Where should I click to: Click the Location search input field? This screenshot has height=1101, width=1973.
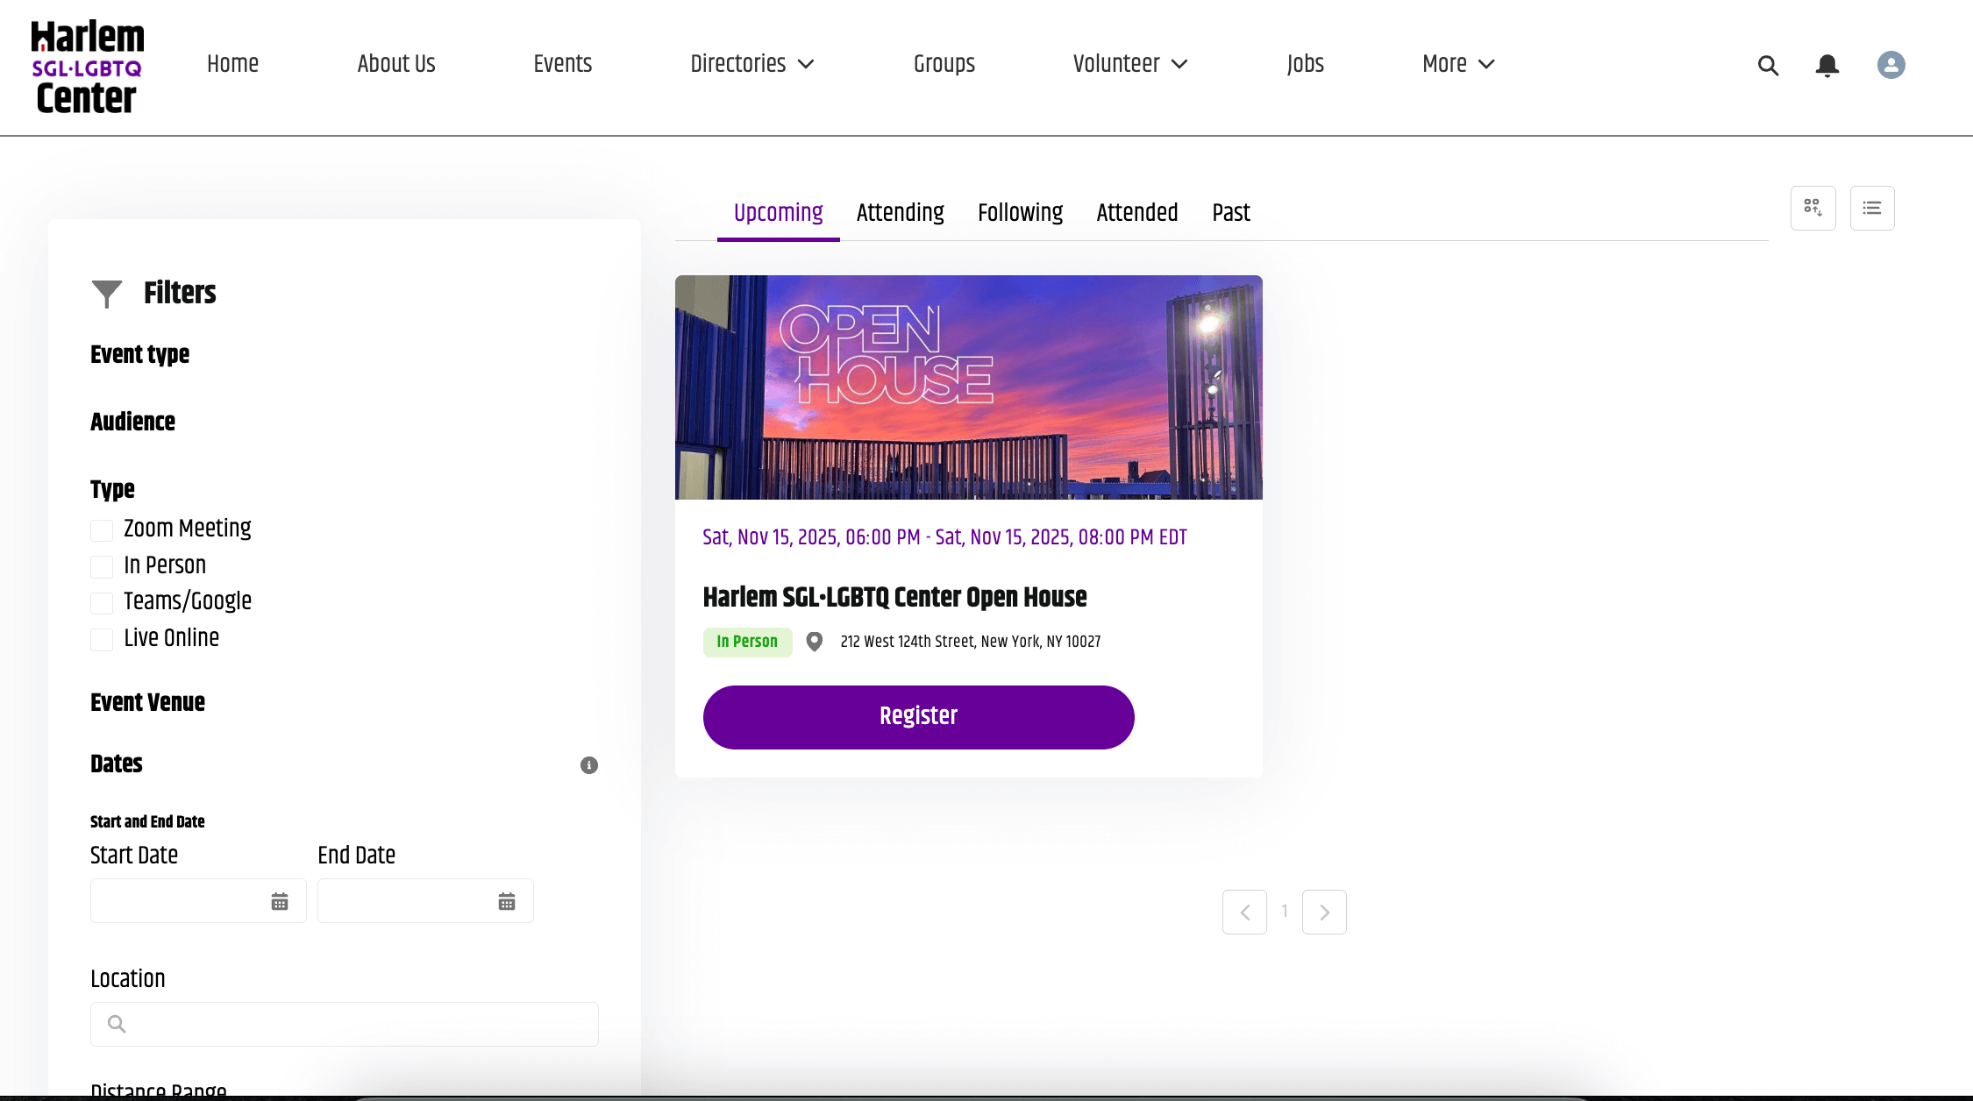coord(344,1024)
